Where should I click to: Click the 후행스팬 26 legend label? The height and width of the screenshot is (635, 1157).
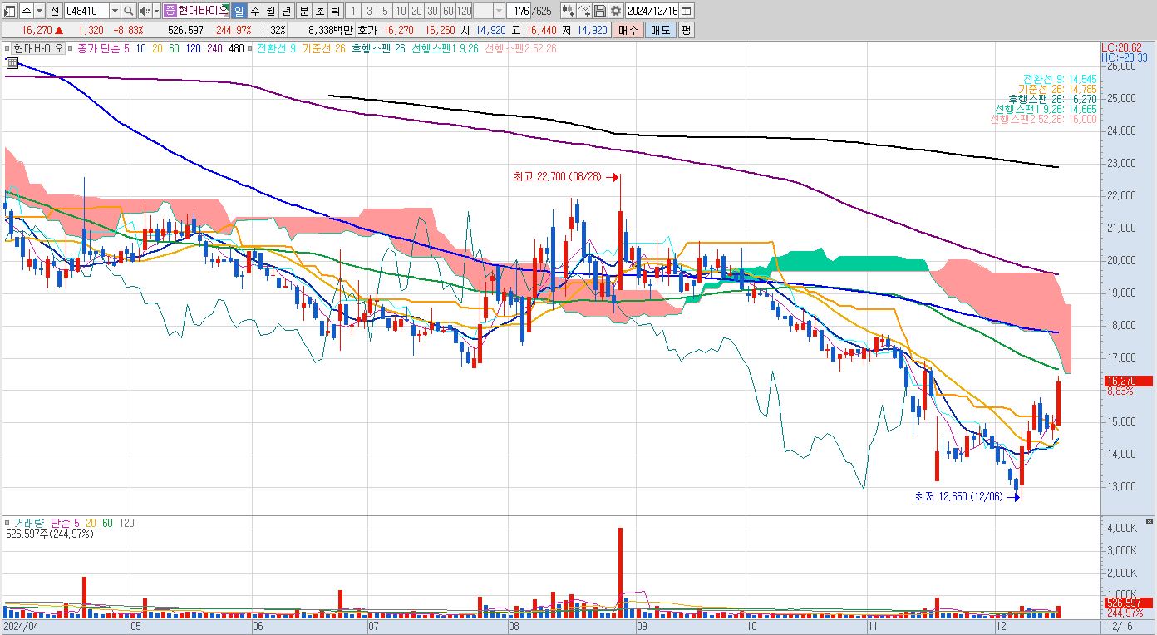coord(378,48)
